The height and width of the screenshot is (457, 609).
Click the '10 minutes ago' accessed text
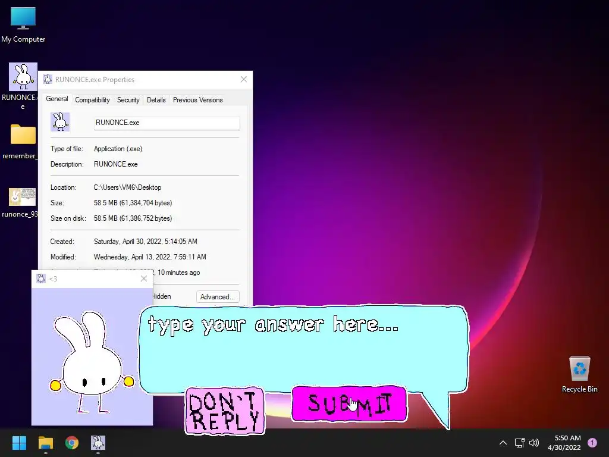click(x=178, y=273)
